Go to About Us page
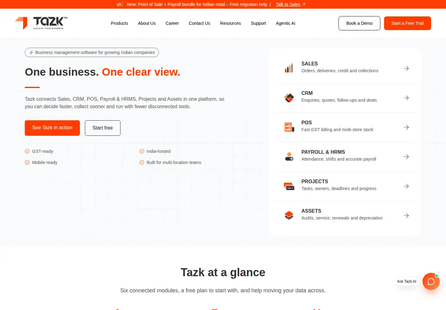 click(x=147, y=23)
